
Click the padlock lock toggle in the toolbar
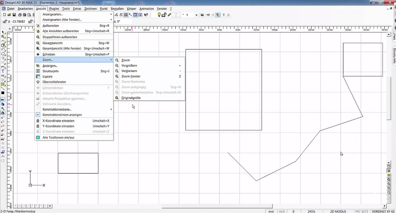(228, 15)
